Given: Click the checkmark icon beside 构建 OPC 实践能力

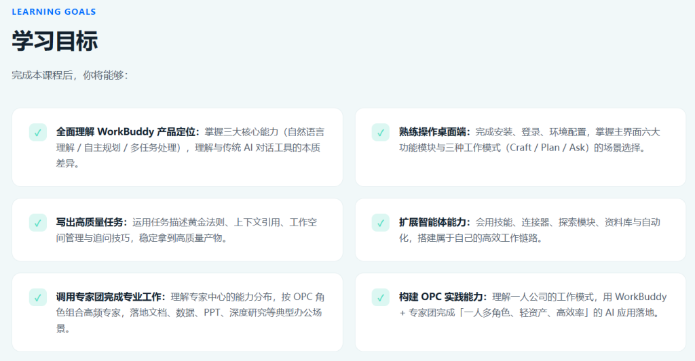Looking at the screenshot, I should (x=380, y=297).
